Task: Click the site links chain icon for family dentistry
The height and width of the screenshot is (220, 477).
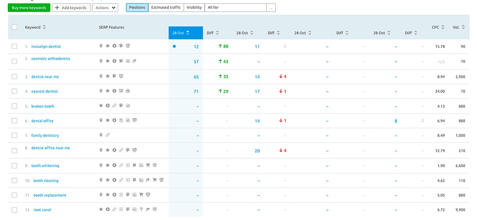Action: (x=107, y=135)
